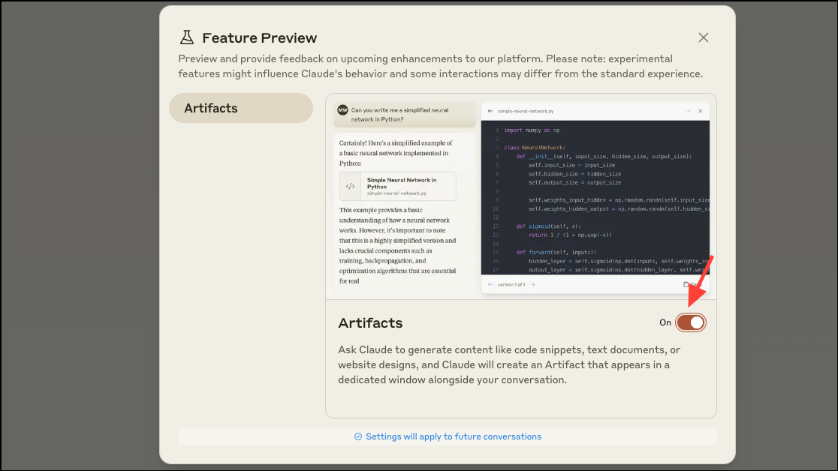This screenshot has width=838, height=471.
Task: Click the flask icon beside Feature Preview
Action: tap(186, 37)
